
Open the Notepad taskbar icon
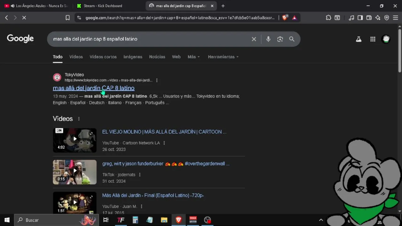149,220
